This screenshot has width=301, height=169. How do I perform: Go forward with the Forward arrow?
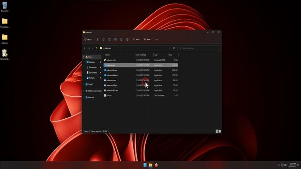pos(89,48)
